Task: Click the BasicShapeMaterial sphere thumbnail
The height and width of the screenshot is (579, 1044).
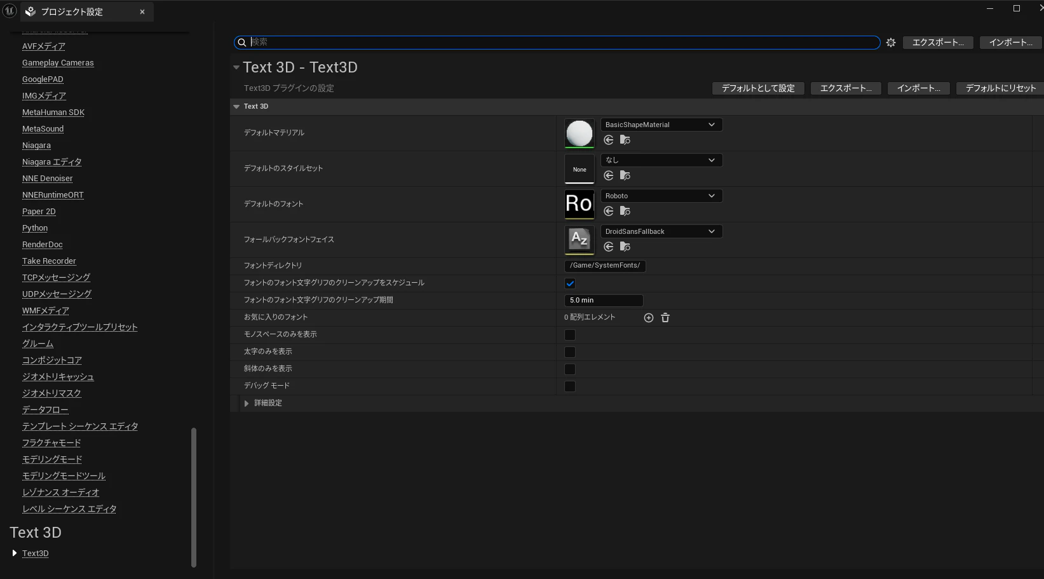Action: [580, 133]
